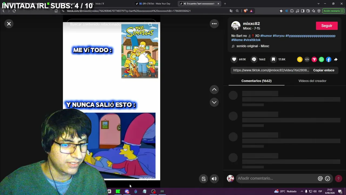The width and height of the screenshot is (346, 195).
Task: Open the emoji picker in comment box
Action: click(328, 178)
